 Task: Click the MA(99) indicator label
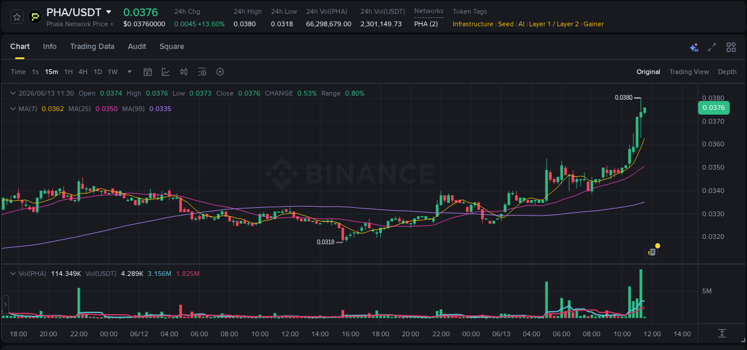(x=134, y=109)
